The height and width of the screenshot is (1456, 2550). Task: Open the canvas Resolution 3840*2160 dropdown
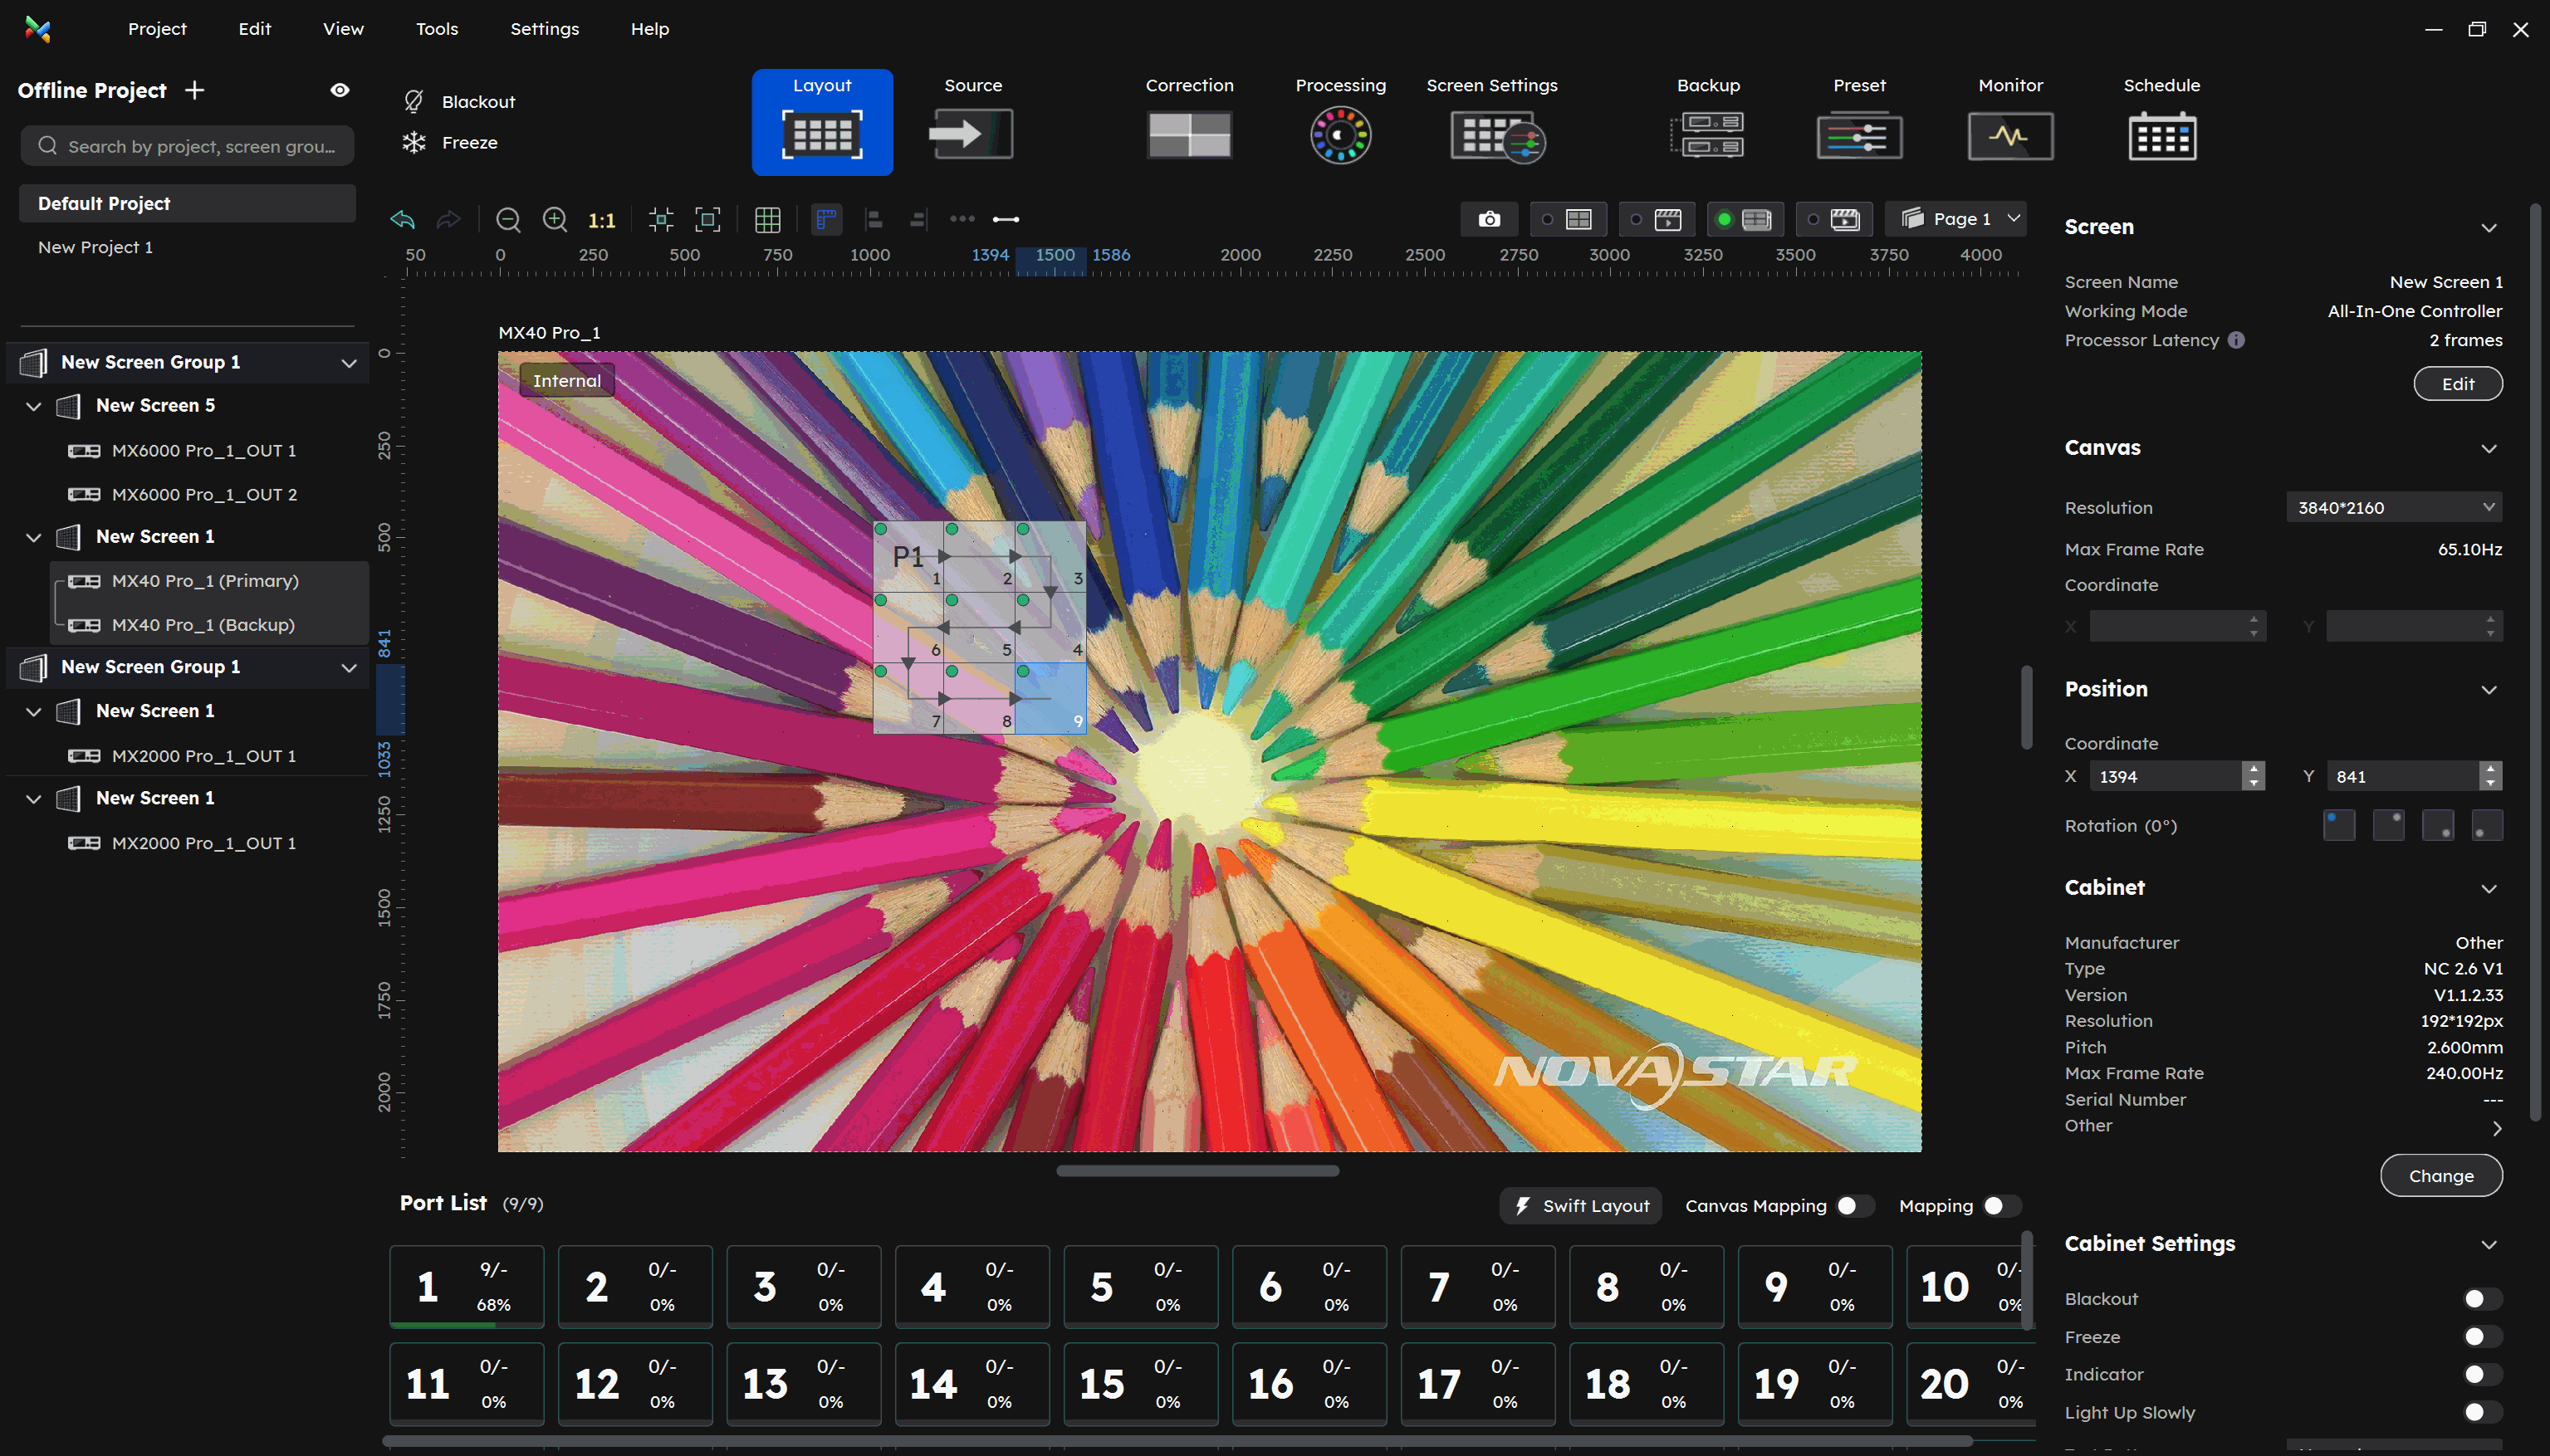[x=2393, y=507]
